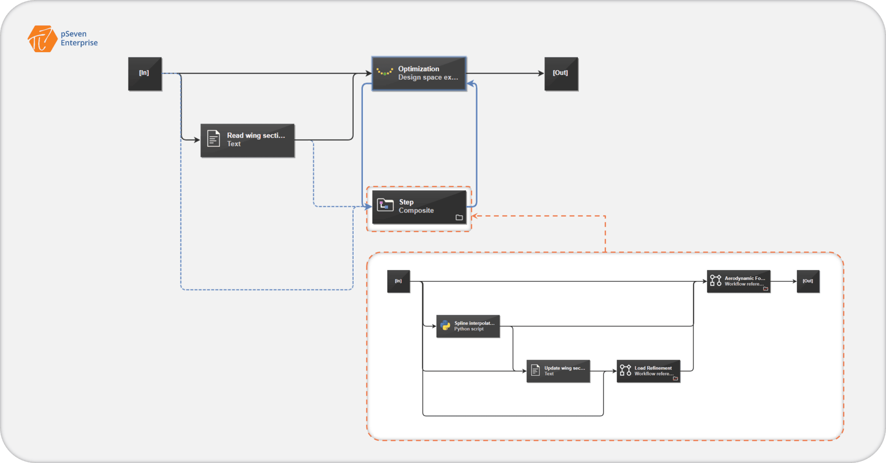Viewport: 886px width, 463px height.
Task: Select the Update wing sec... block label
Action: tap(564, 368)
